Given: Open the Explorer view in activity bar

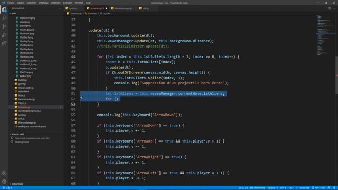Looking at the screenshot, I should tap(4, 9).
